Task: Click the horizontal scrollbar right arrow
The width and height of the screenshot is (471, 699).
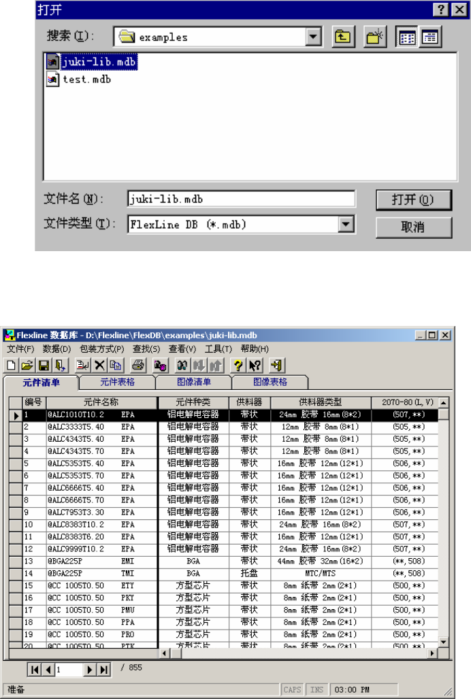Action: click(432, 653)
